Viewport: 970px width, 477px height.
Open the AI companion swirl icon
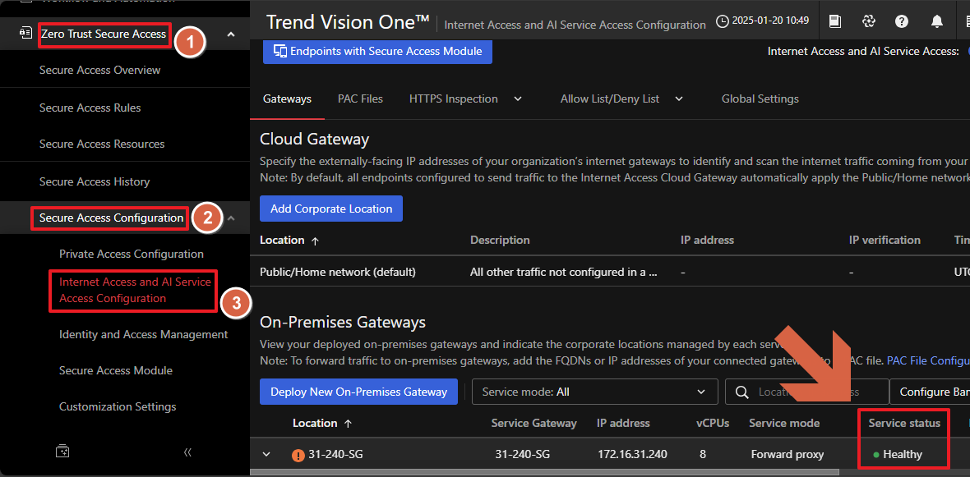pos(868,21)
